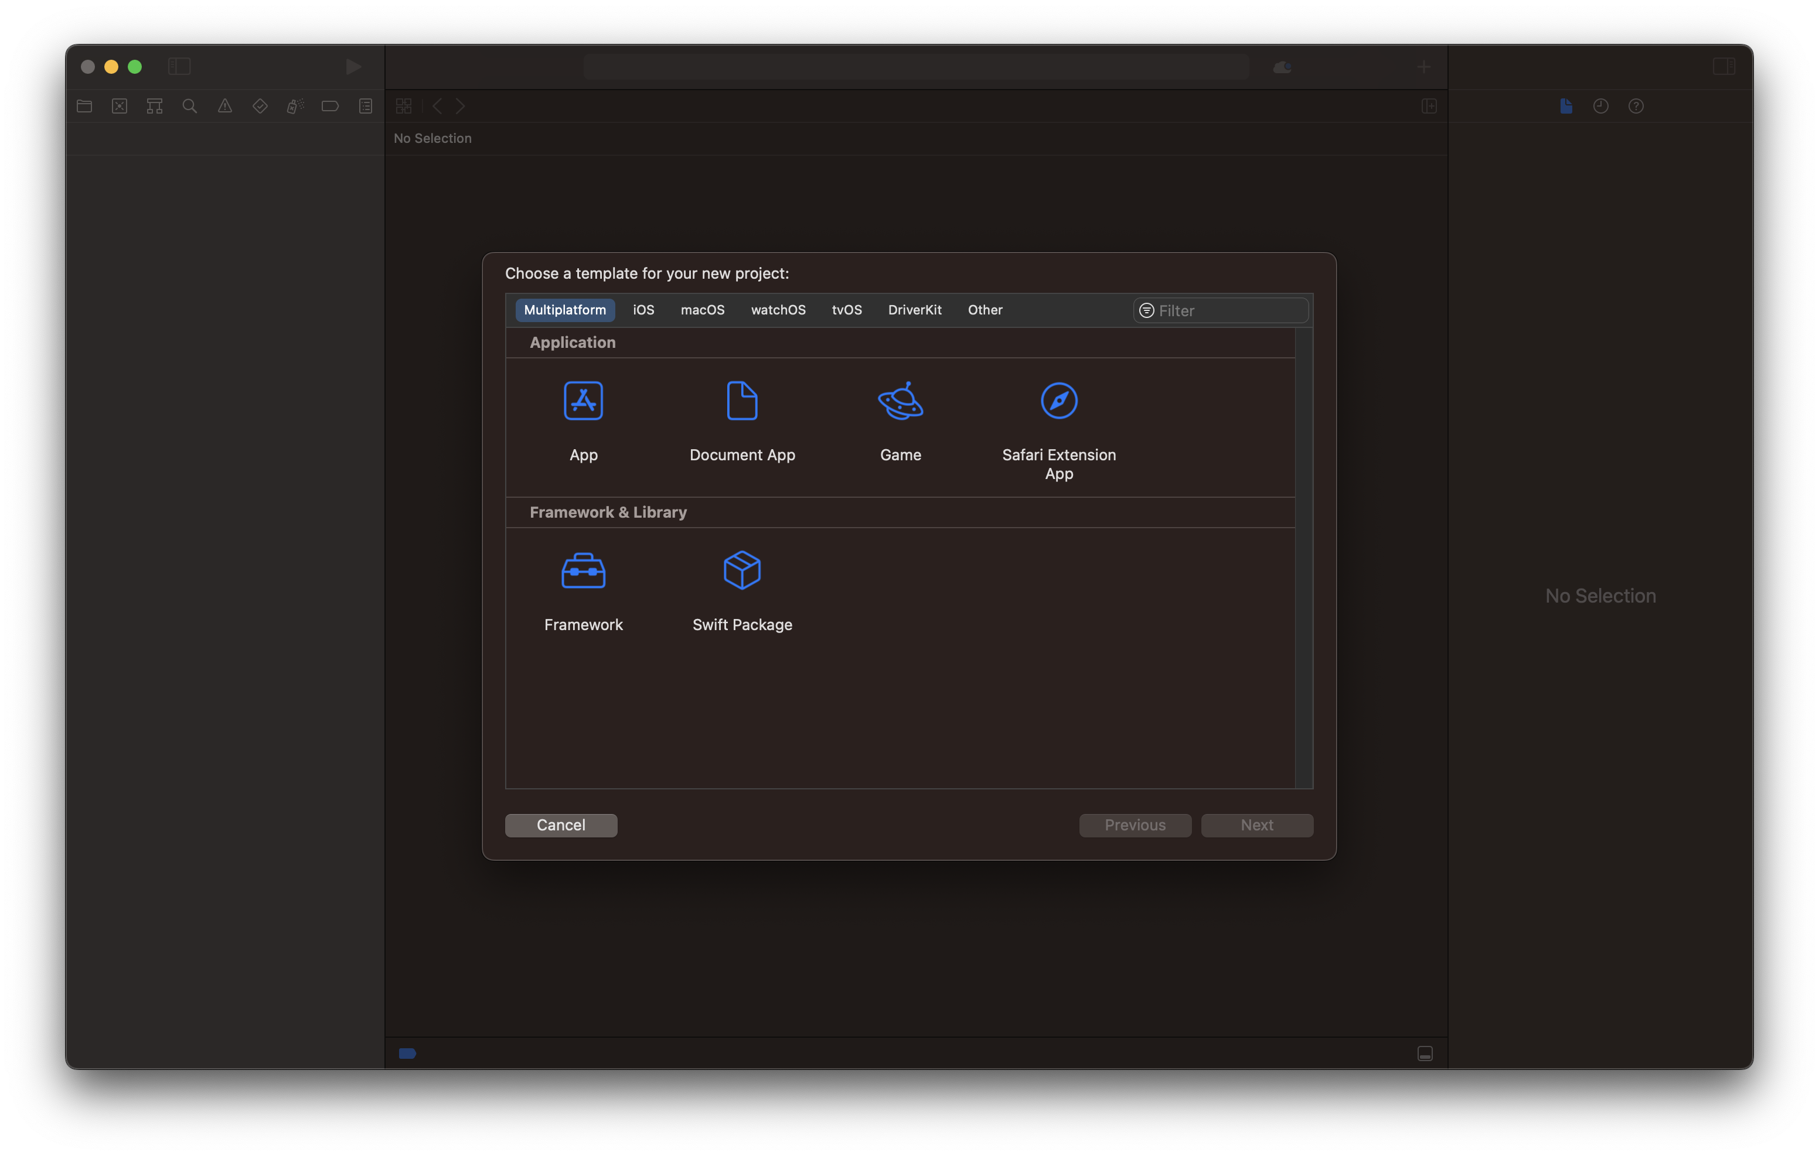Cancel the new project dialog
Screen dimensions: 1819x1156
(x=560, y=825)
